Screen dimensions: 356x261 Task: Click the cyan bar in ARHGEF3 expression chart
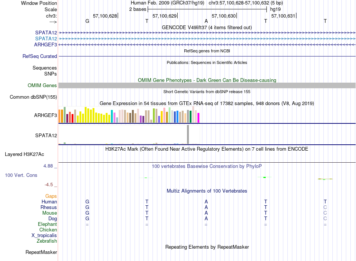112,116
